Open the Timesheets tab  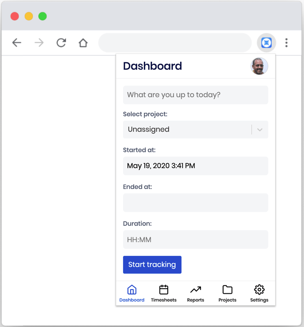[163, 293]
